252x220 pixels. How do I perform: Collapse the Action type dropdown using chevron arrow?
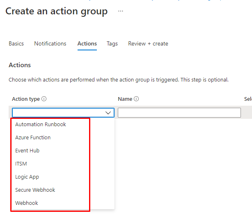[x=108, y=113]
